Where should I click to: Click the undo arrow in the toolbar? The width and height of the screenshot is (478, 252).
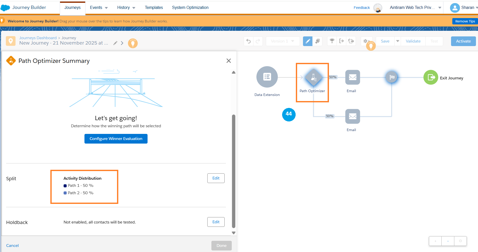click(x=249, y=41)
